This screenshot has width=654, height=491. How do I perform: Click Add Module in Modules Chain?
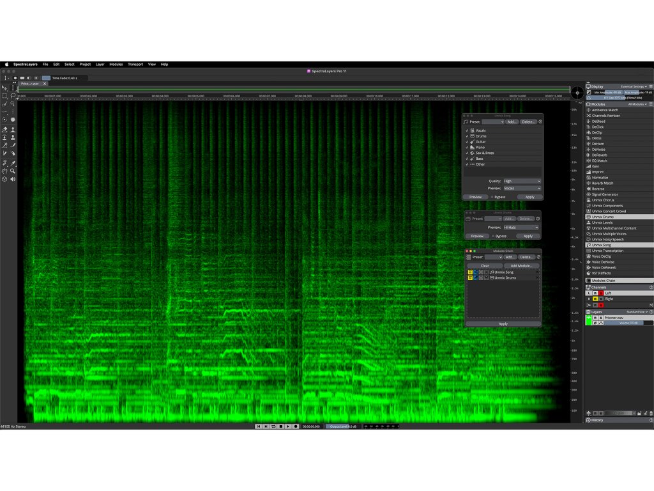tap(521, 265)
